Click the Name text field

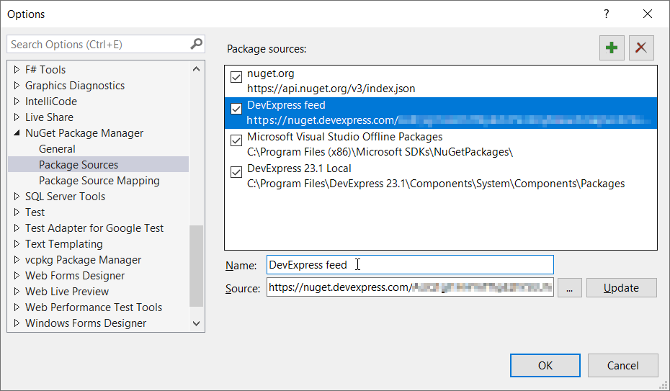pos(410,265)
